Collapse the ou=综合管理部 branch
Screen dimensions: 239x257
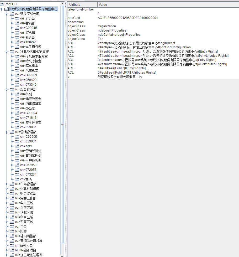click(7, 90)
